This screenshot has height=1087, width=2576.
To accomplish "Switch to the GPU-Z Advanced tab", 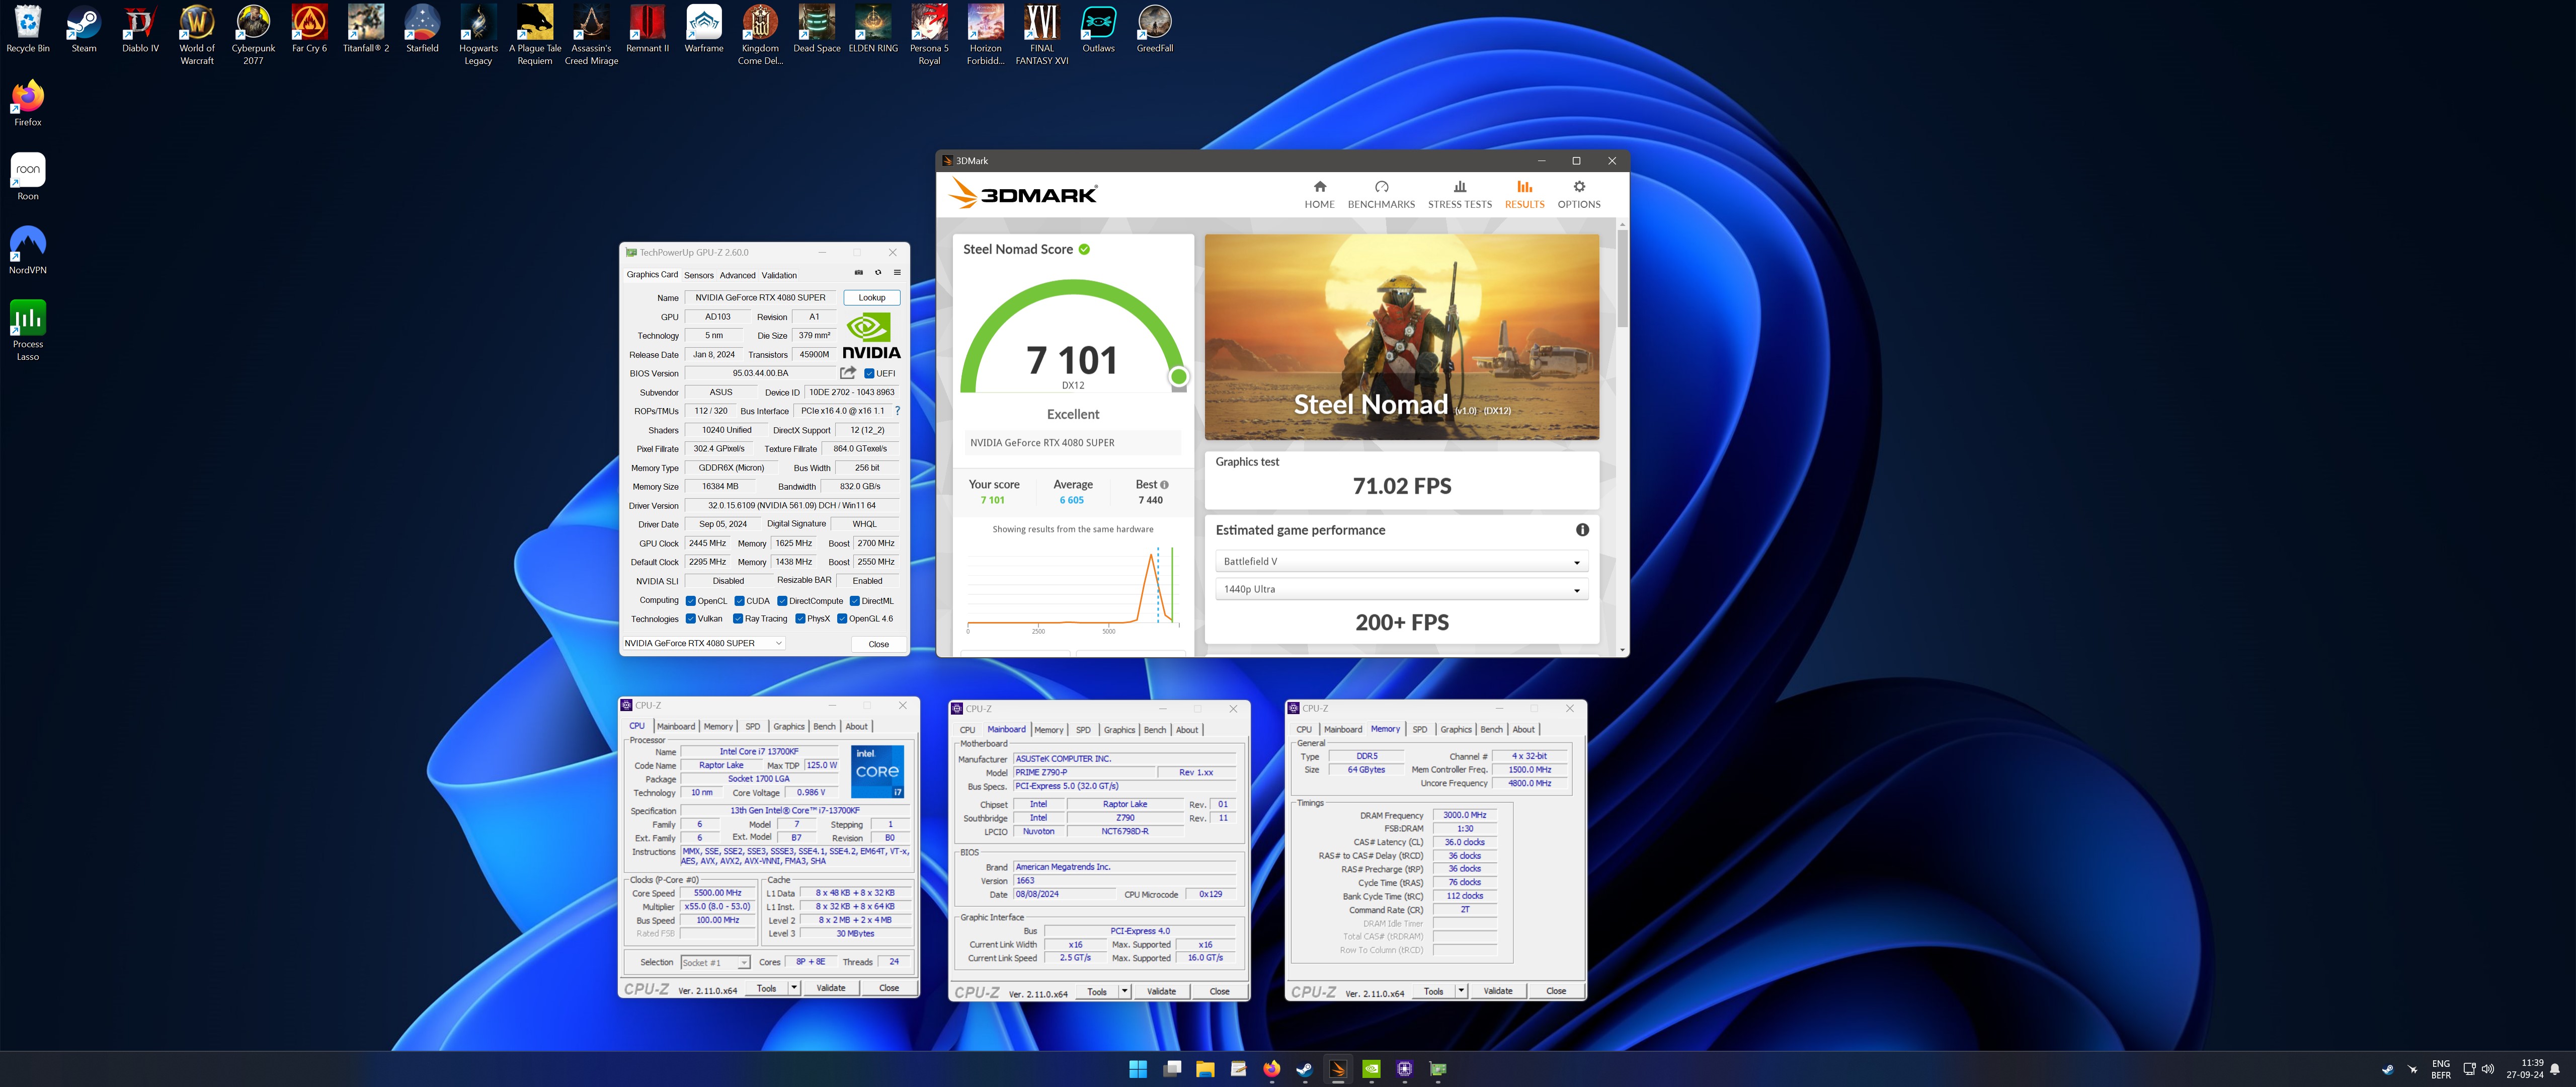I will [737, 276].
